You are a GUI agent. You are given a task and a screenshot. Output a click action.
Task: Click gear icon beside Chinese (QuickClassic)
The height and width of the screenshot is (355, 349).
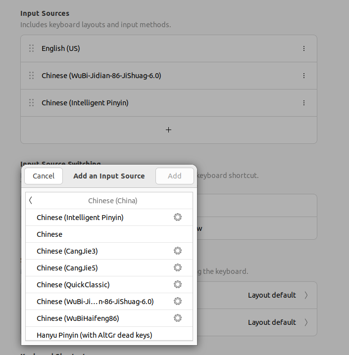[x=178, y=284]
